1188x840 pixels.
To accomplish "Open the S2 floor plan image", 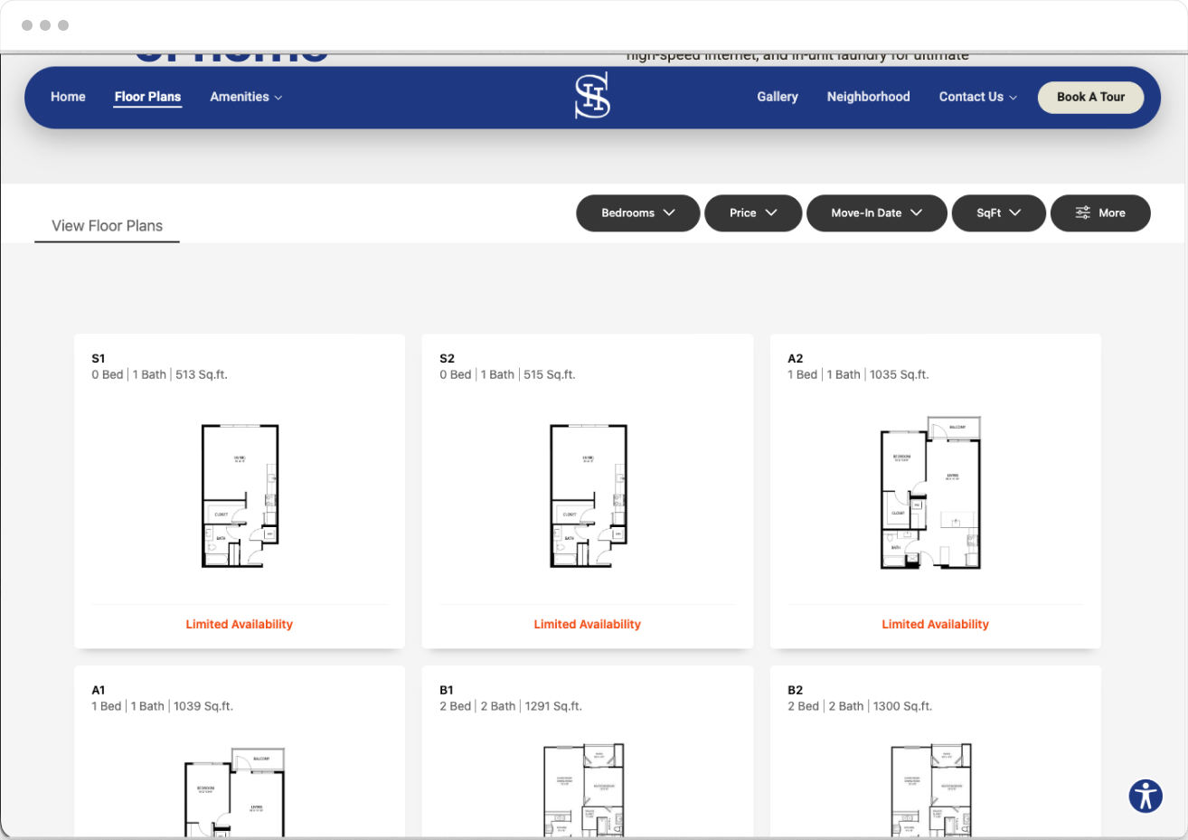I will (588, 496).
